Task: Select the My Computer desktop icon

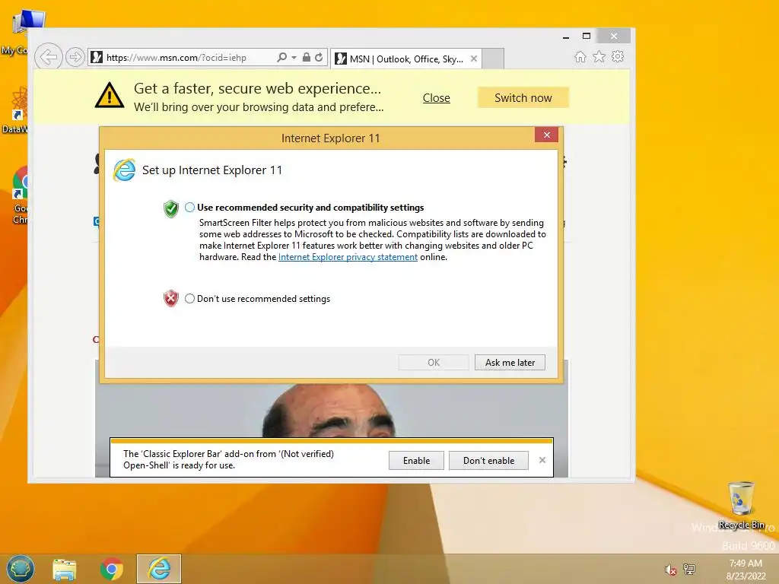Action: [20, 33]
